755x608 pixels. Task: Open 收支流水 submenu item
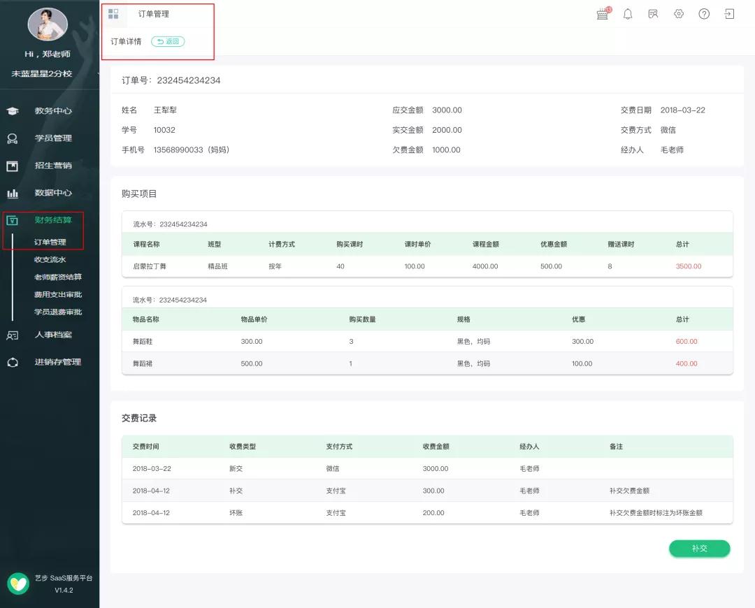click(50, 259)
